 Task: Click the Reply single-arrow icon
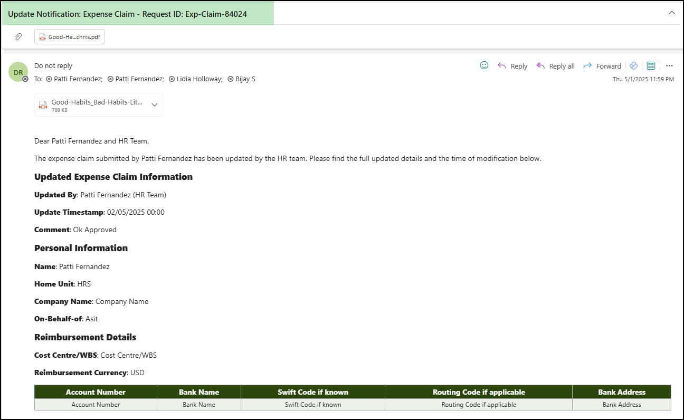point(502,65)
